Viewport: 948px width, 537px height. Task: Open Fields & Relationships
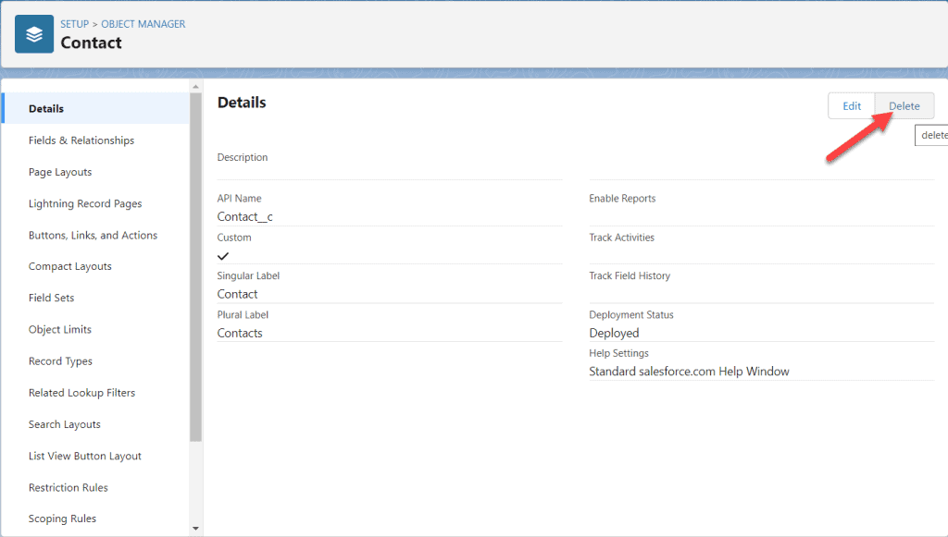81,140
